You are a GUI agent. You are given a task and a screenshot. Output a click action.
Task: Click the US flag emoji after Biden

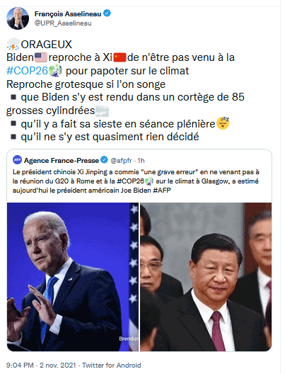41,57
